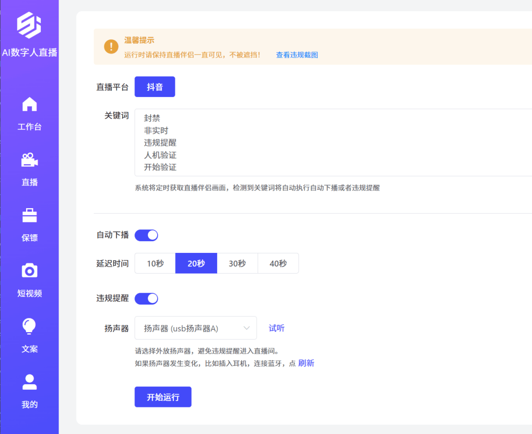Open the 工作台 home icon

click(x=30, y=104)
